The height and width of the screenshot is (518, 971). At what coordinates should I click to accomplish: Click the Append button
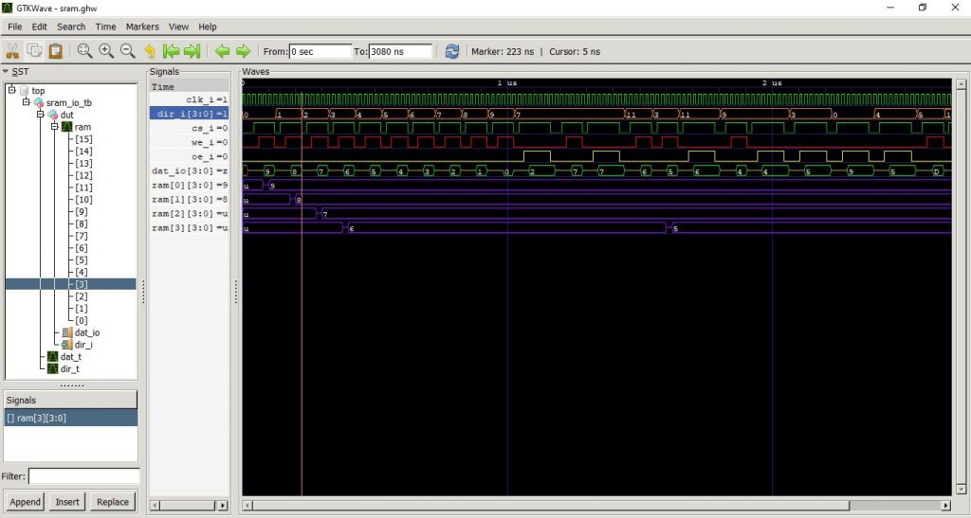(26, 502)
